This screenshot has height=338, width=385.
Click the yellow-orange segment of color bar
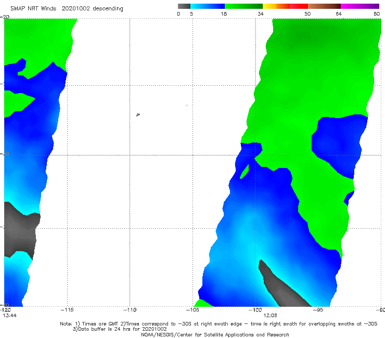pos(276,6)
